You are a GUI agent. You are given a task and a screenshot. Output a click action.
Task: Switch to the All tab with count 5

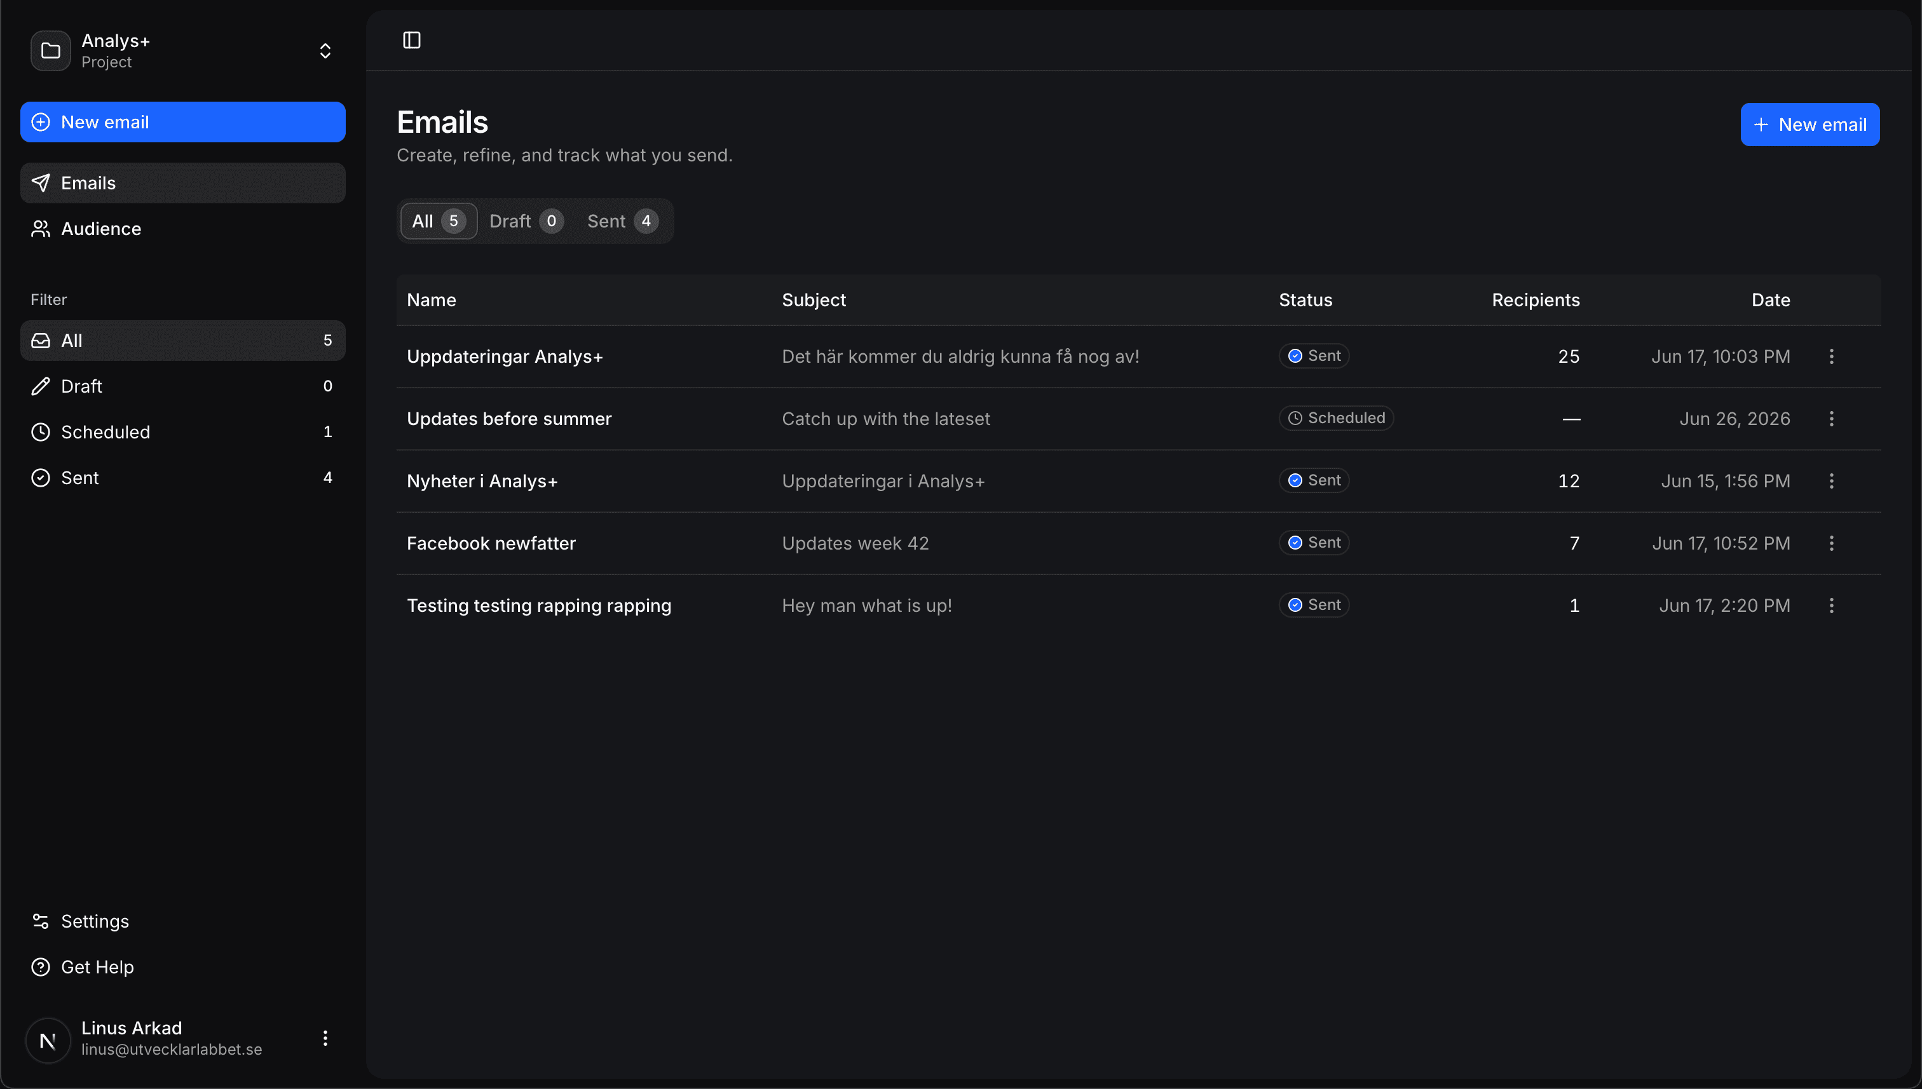pyautogui.click(x=439, y=220)
